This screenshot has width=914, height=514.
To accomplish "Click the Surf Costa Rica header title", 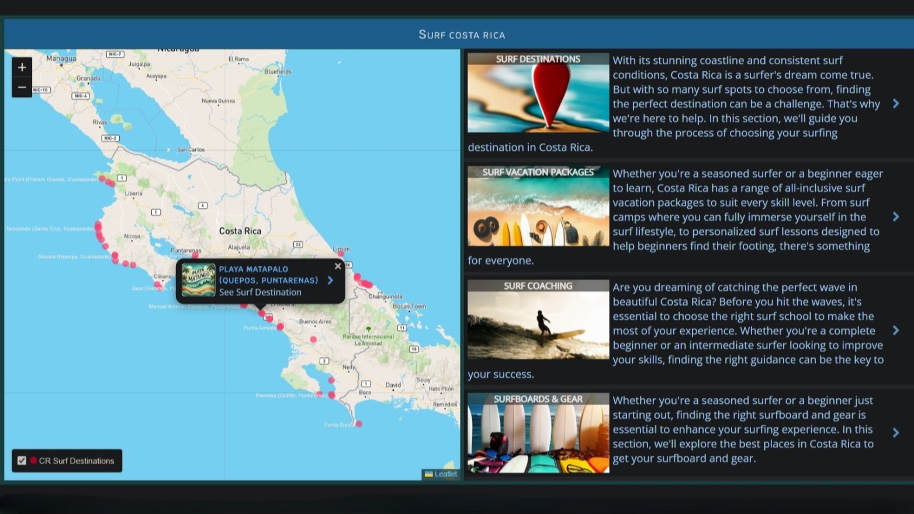I will coord(462,34).
